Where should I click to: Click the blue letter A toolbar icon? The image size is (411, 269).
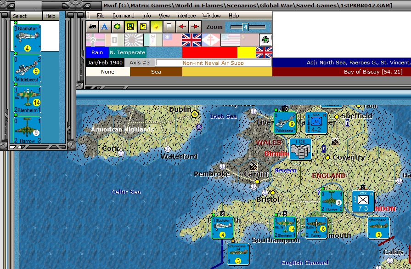pyautogui.click(x=104, y=27)
